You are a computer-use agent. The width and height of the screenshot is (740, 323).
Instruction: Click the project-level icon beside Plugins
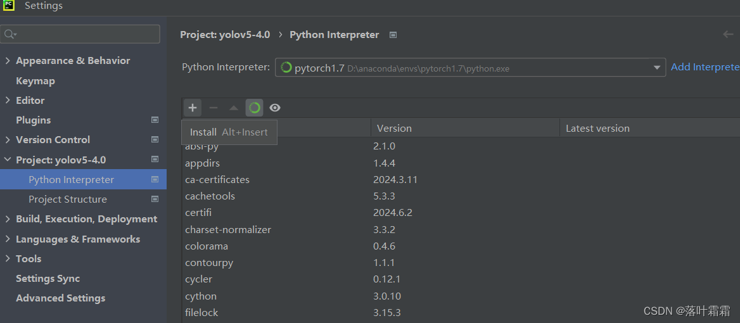point(155,120)
